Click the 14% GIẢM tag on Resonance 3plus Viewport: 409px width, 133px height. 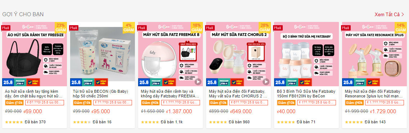pos(401,27)
